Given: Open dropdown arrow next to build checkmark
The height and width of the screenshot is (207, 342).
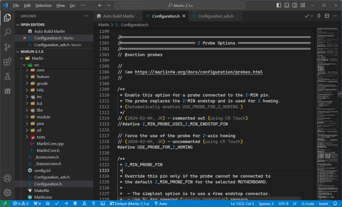Looking at the screenshot, I should pos(312,16).
